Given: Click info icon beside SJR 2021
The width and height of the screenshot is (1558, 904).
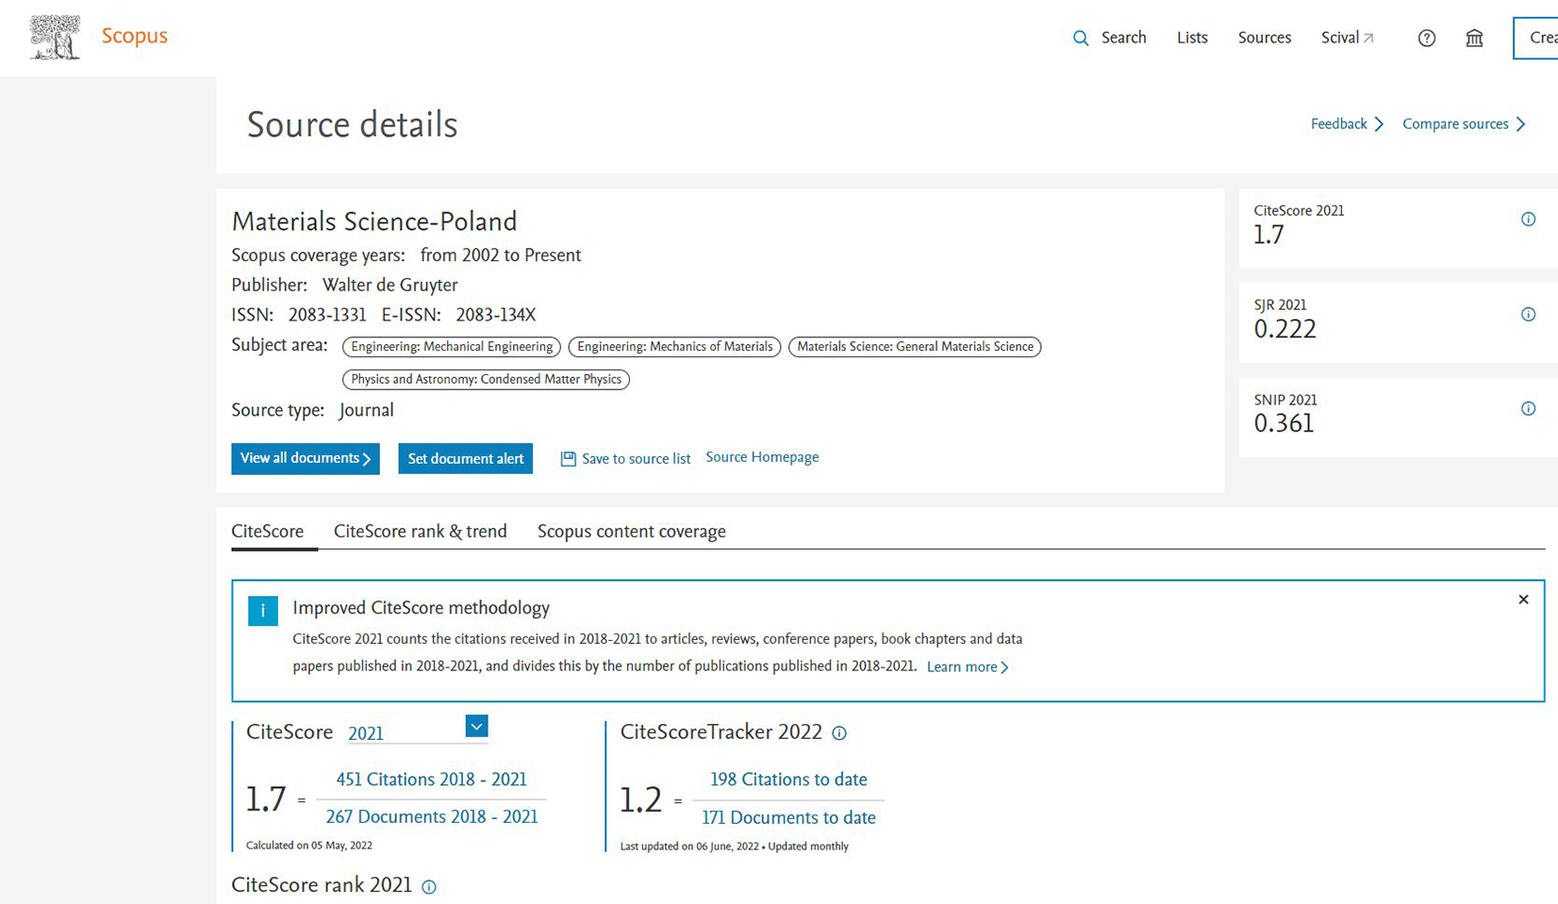Looking at the screenshot, I should click(1528, 314).
